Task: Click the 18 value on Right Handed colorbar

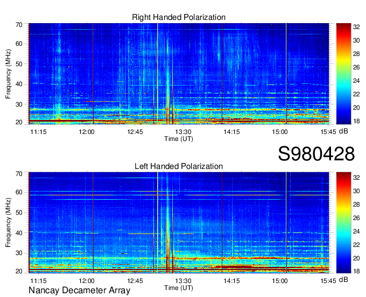Action: (356, 121)
